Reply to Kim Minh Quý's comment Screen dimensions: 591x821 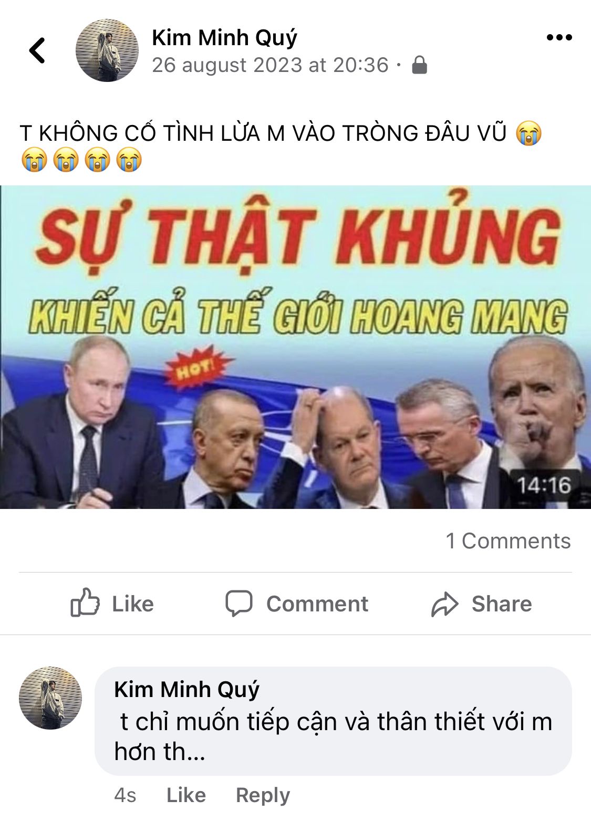[263, 795]
